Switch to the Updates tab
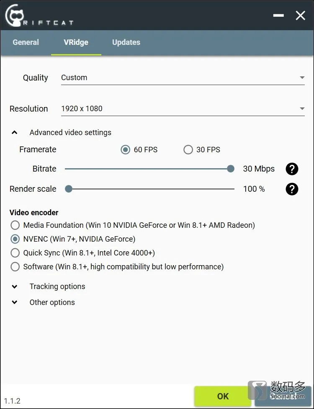314x409 pixels. coord(126,42)
